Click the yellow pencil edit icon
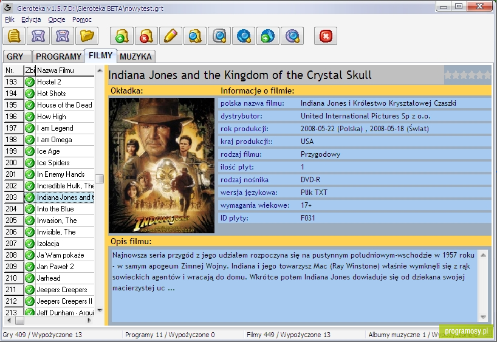This screenshot has width=497, height=342. tap(171, 36)
